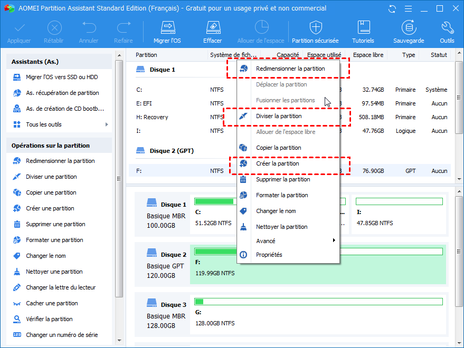This screenshot has width=464, height=348.
Task: Sort by the Espace libre column header
Action: pos(367,55)
